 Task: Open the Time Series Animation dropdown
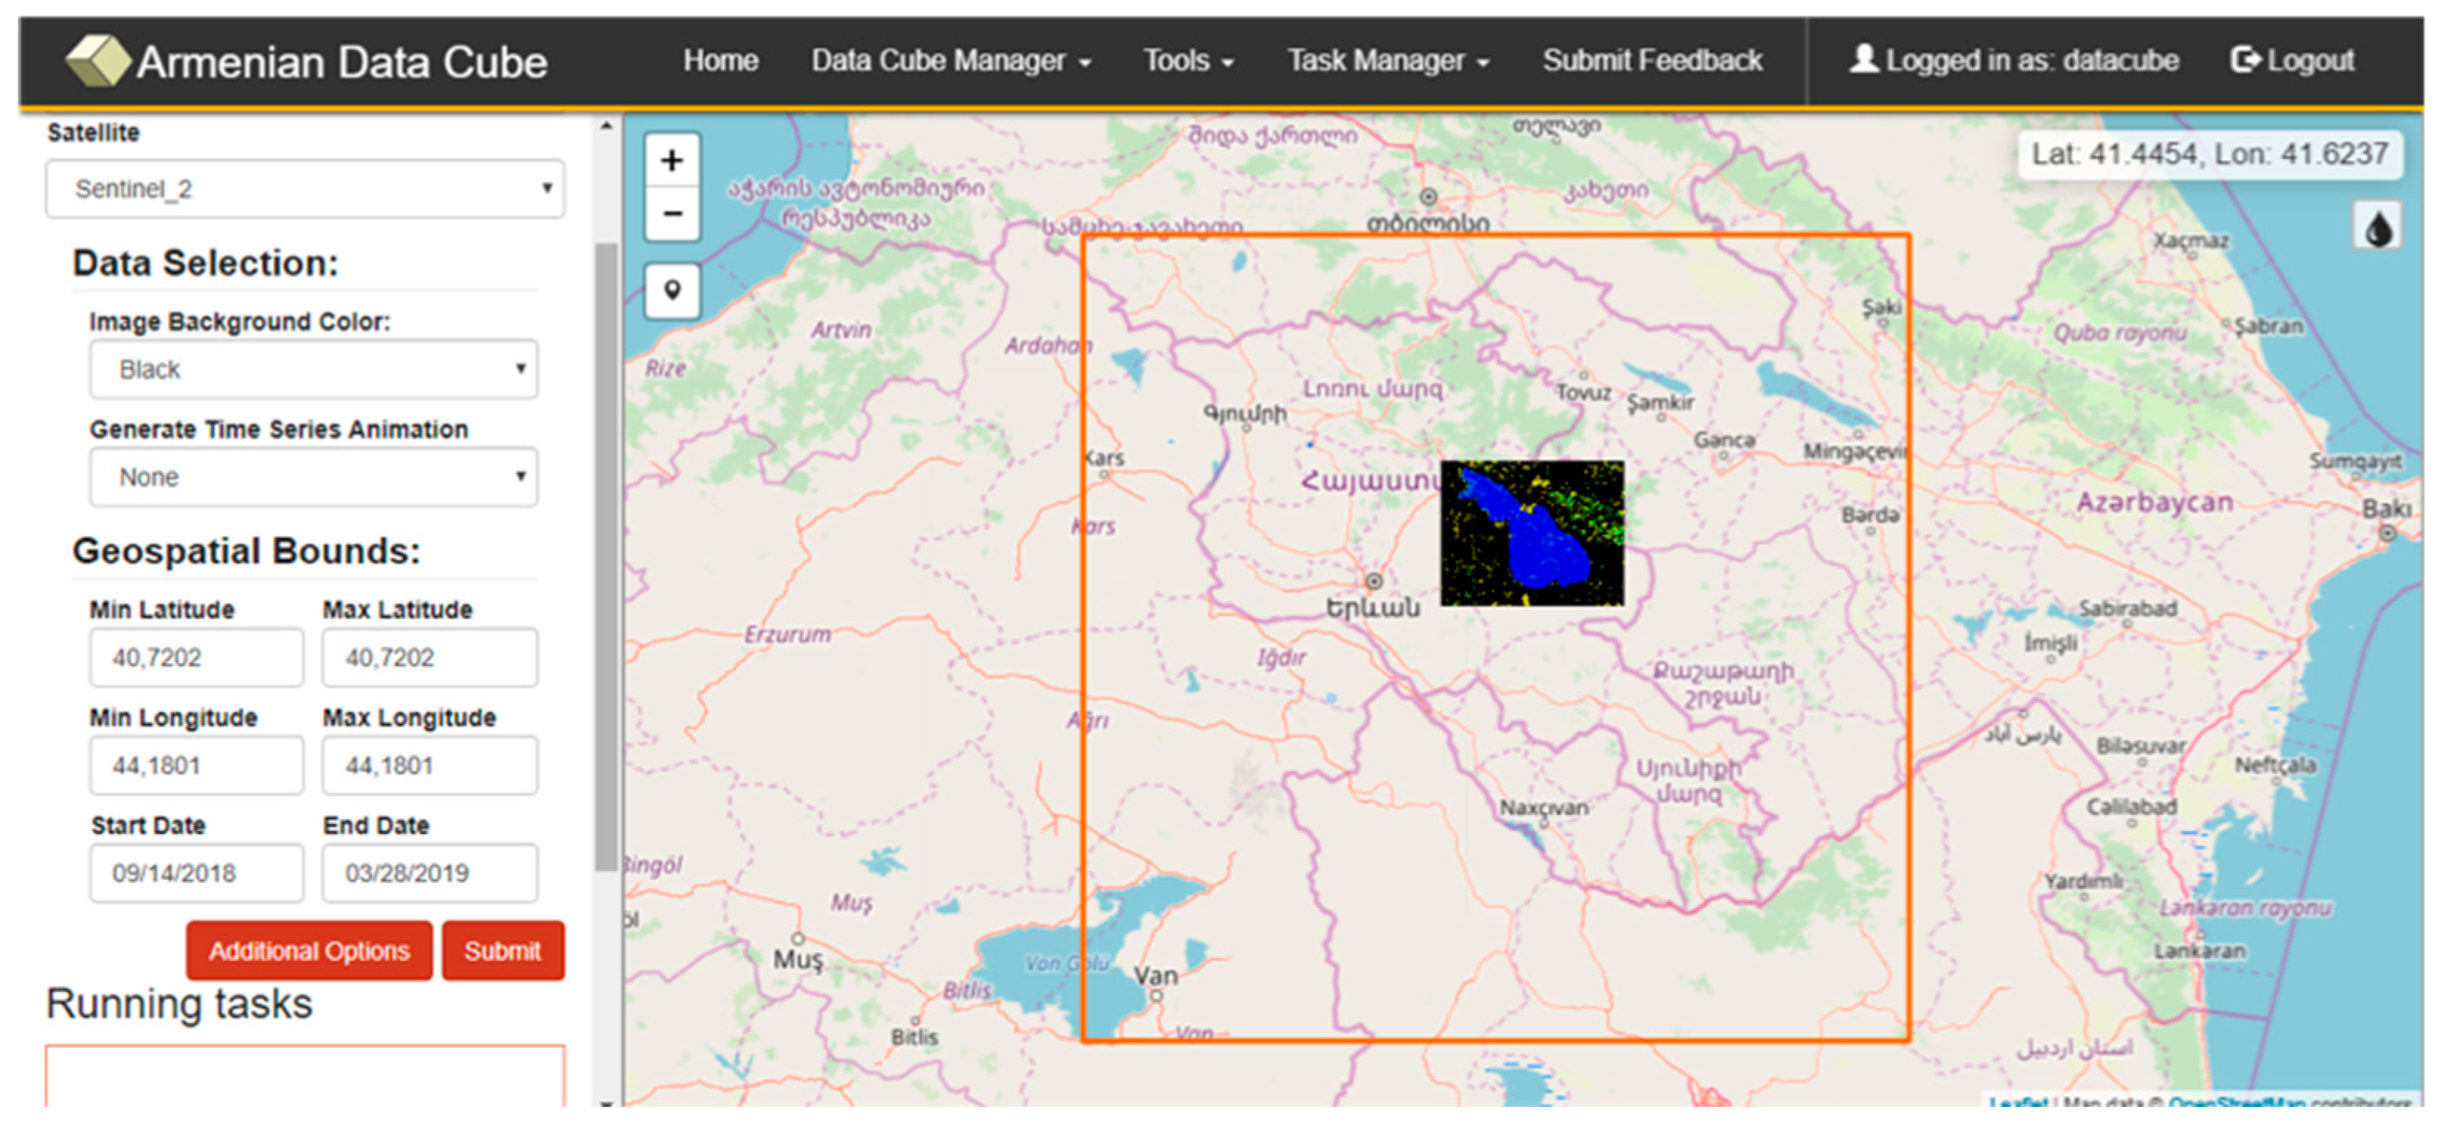[x=313, y=477]
